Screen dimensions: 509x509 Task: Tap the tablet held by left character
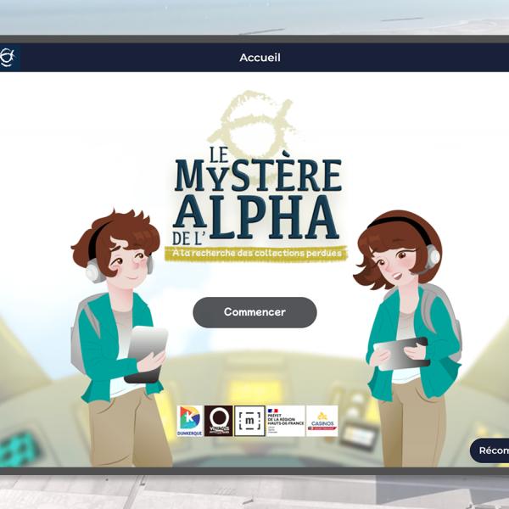146,352
